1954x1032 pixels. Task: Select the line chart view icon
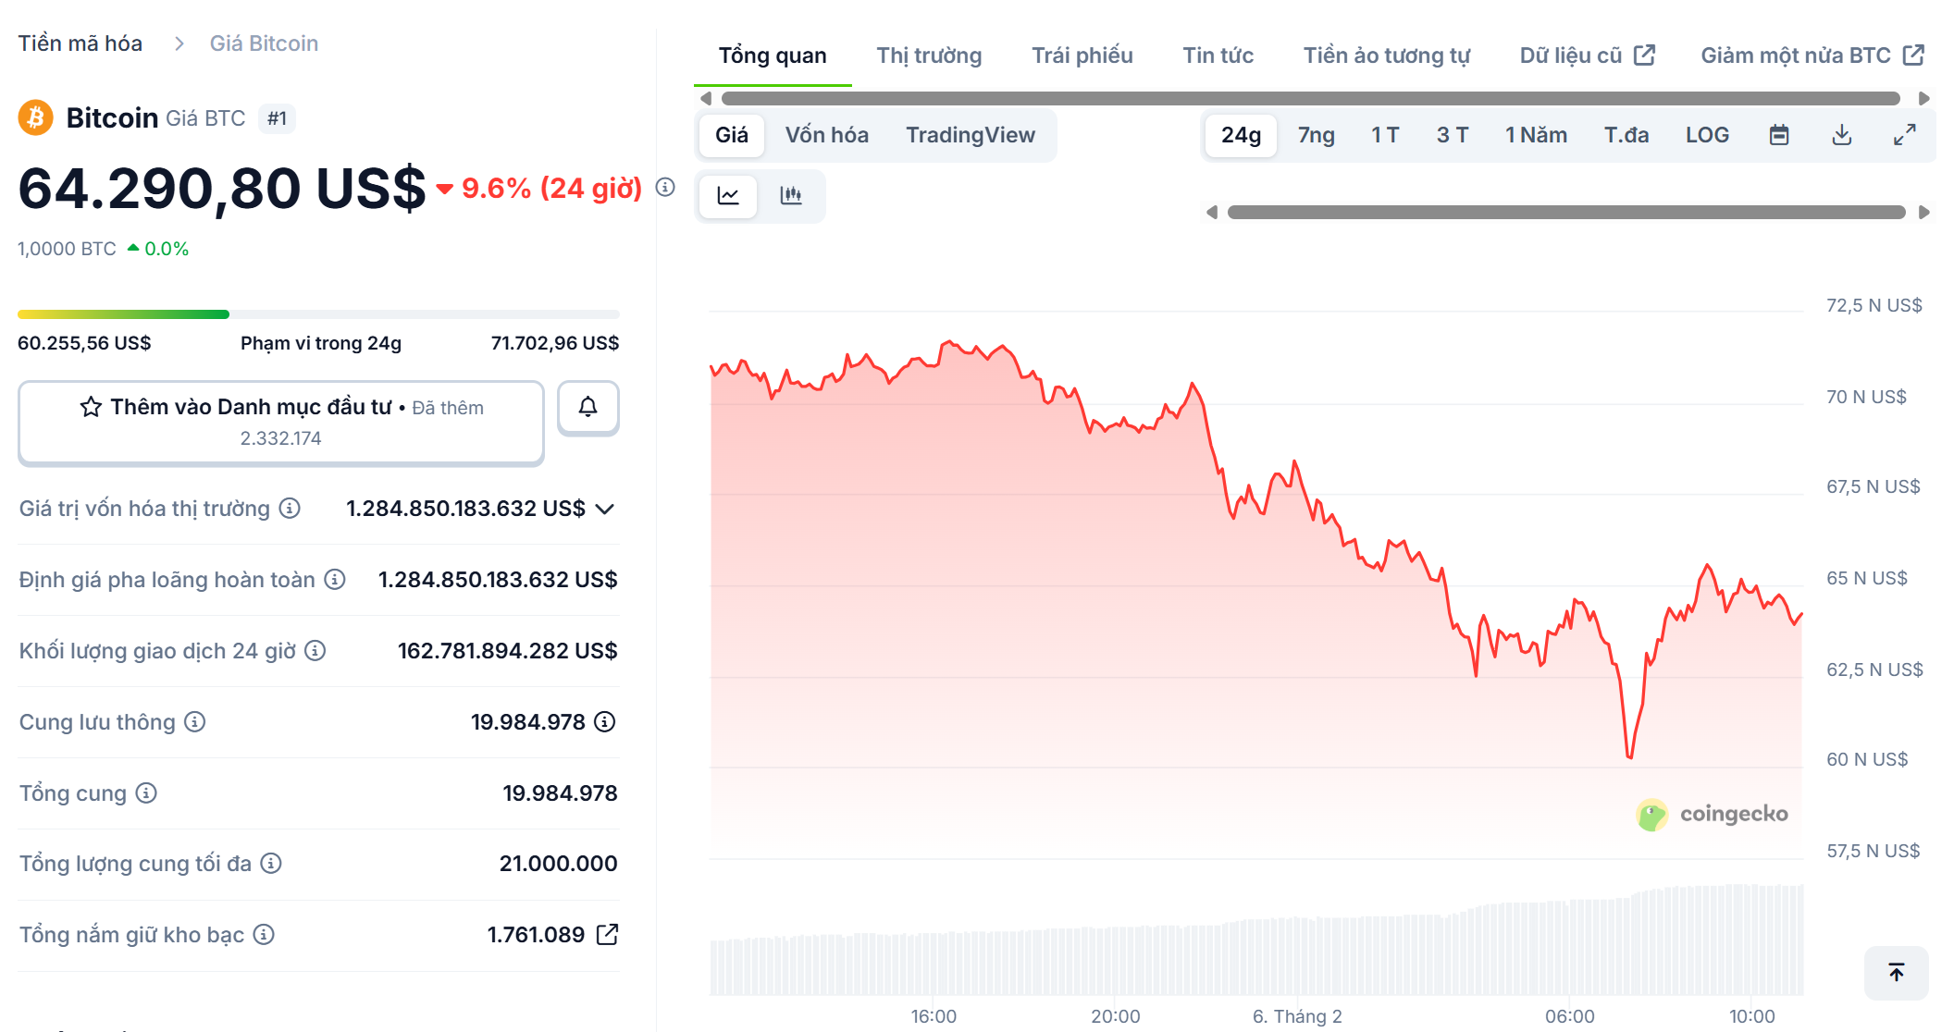tap(728, 196)
